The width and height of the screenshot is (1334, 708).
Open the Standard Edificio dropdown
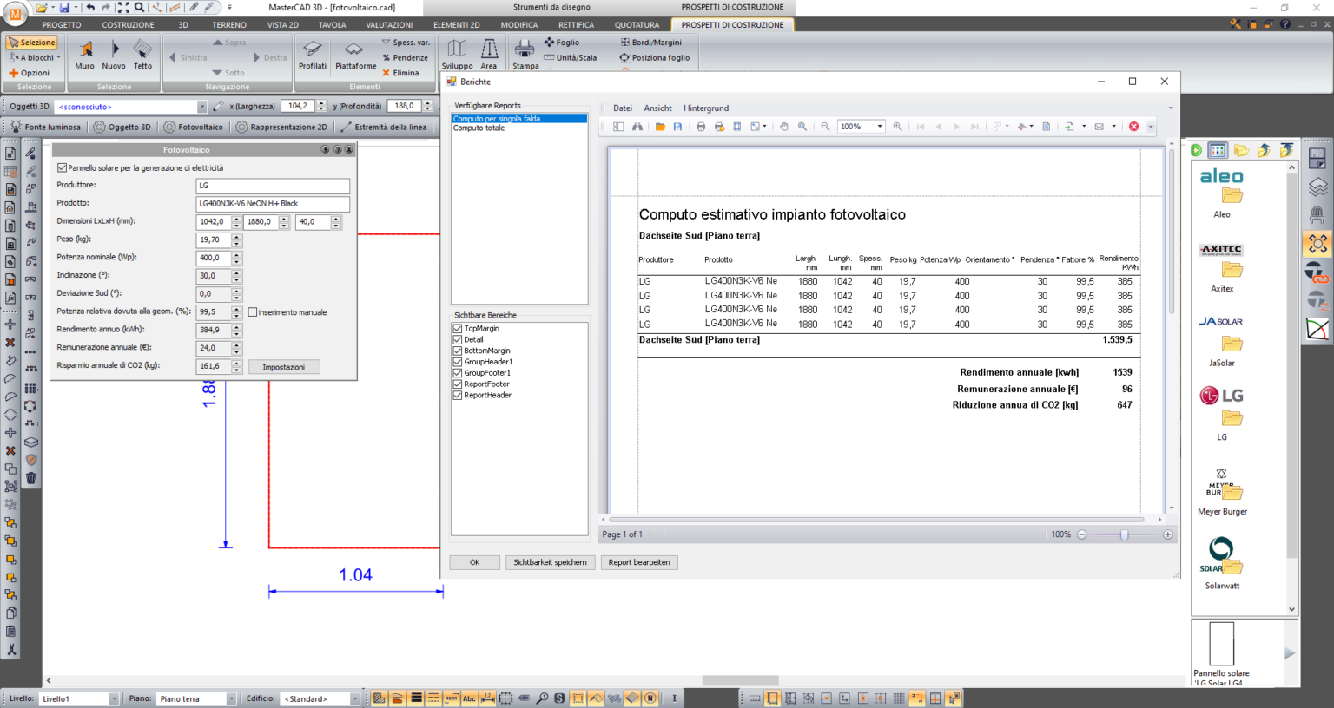click(x=354, y=698)
